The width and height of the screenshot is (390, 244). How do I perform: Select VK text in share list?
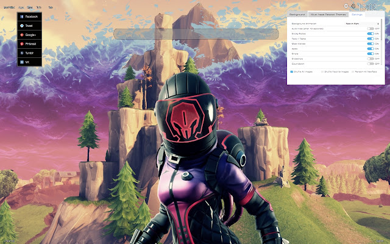point(27,62)
